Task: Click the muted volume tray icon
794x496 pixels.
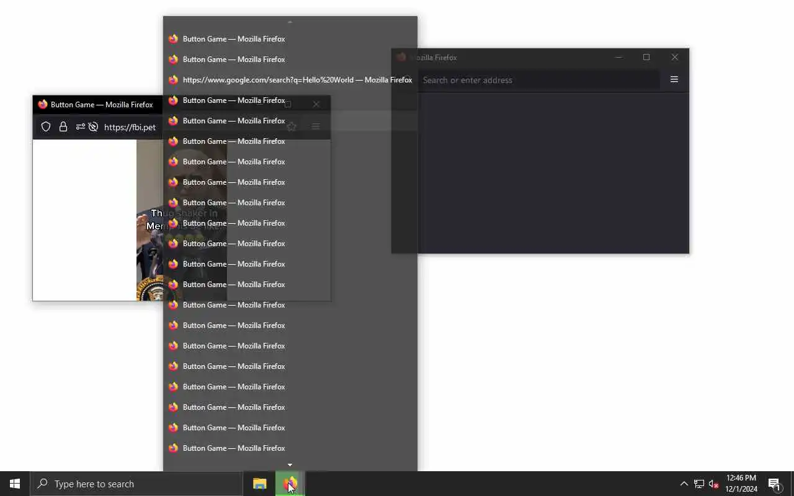Action: coord(714,484)
